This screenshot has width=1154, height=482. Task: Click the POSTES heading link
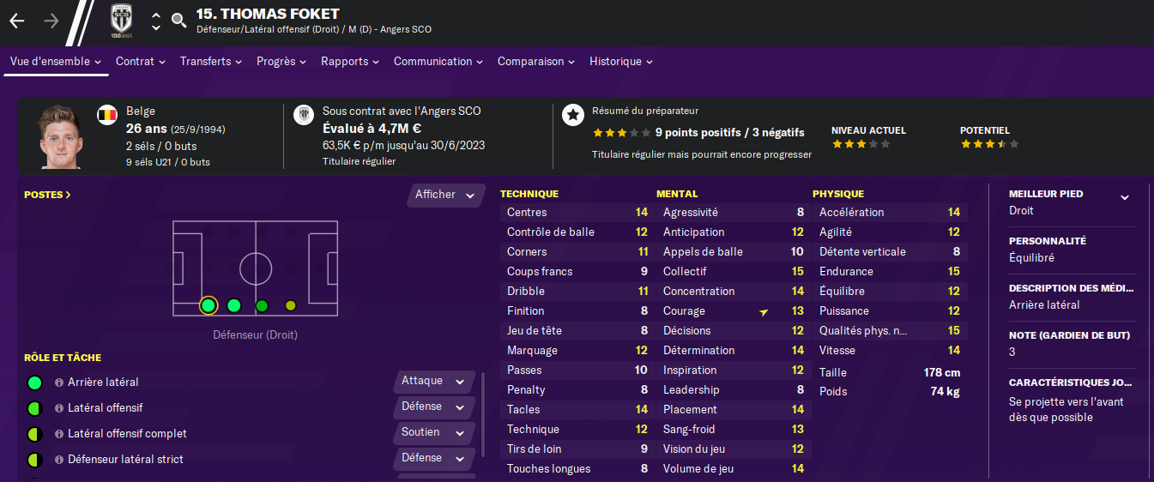[47, 195]
